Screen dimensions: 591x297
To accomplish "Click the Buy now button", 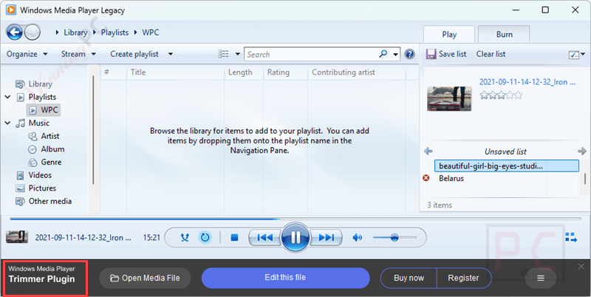I will pos(409,278).
